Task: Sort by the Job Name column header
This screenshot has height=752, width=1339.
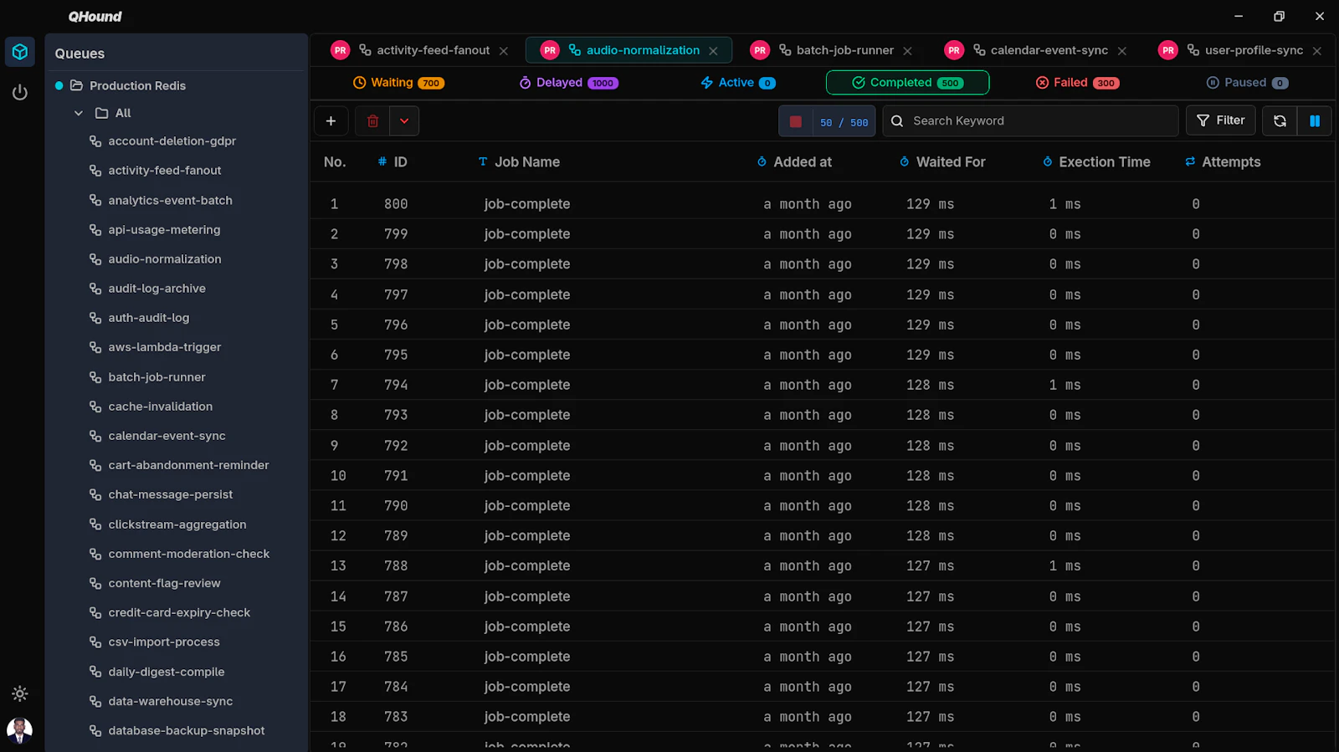Action: 519,162
